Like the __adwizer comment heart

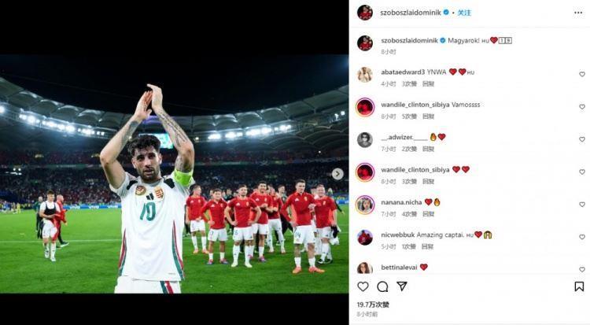pos(582,139)
